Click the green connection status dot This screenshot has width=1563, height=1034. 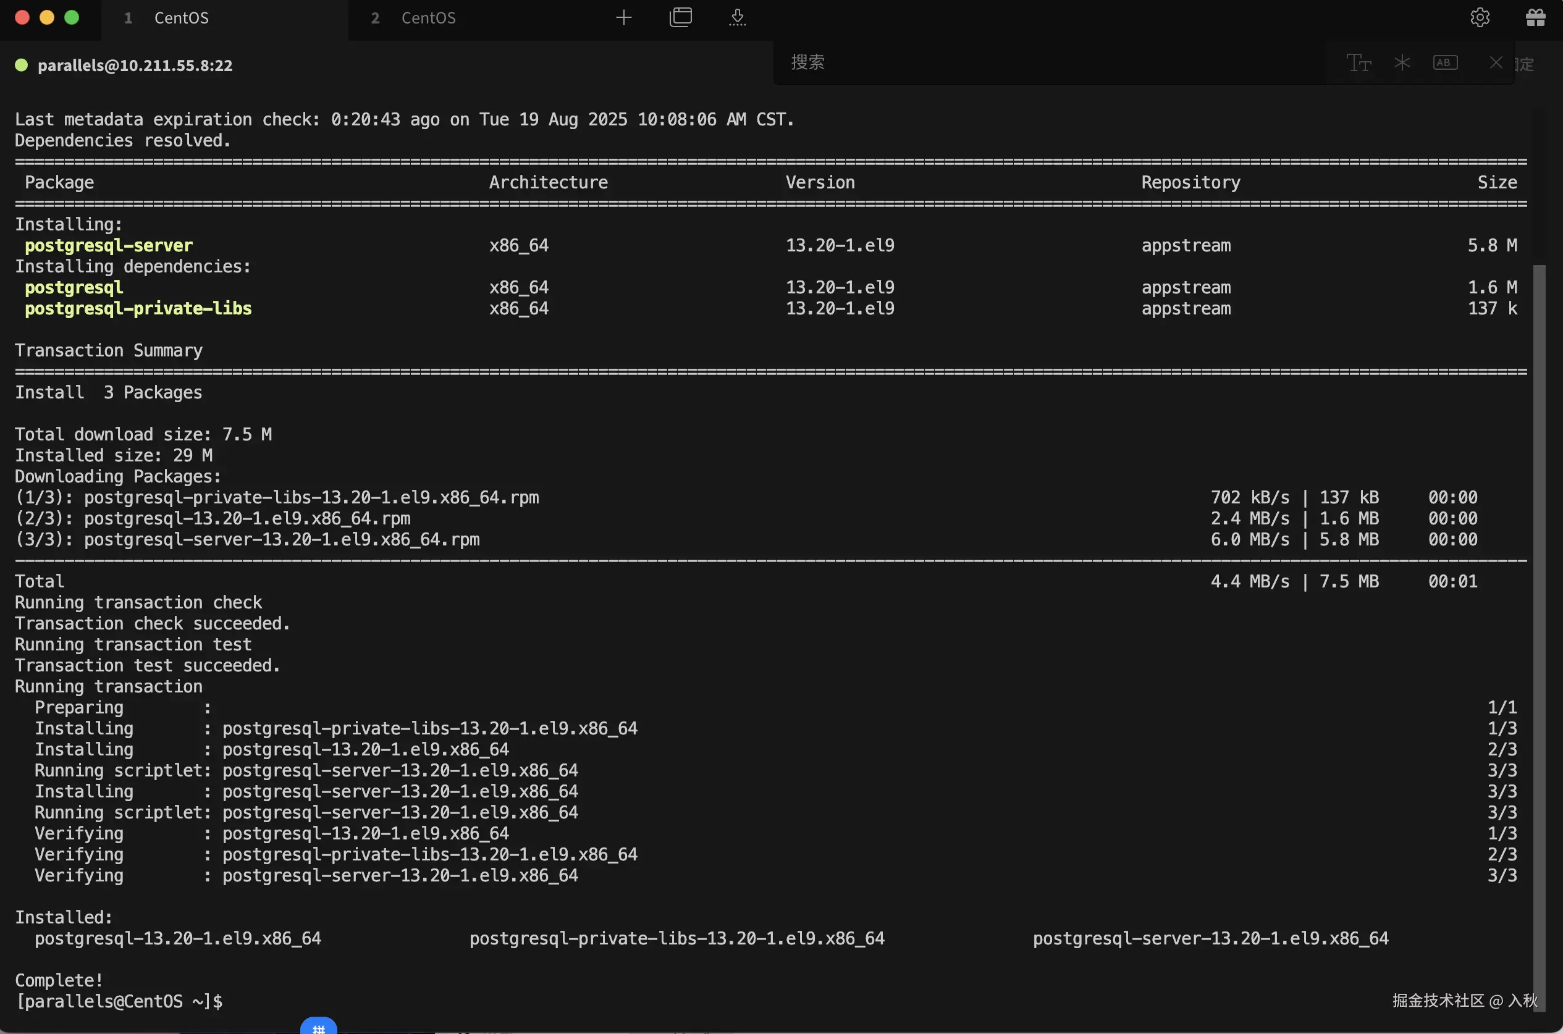click(x=21, y=65)
